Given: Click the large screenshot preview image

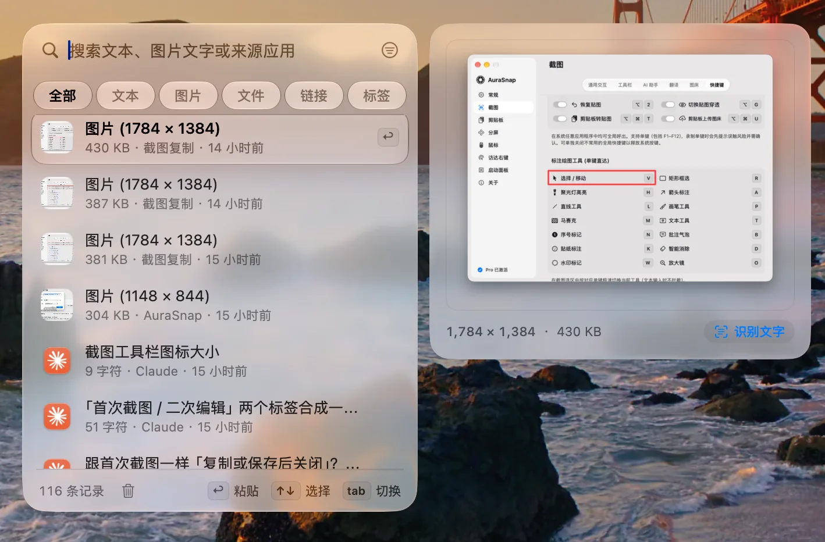Looking at the screenshot, I should pyautogui.click(x=620, y=168).
